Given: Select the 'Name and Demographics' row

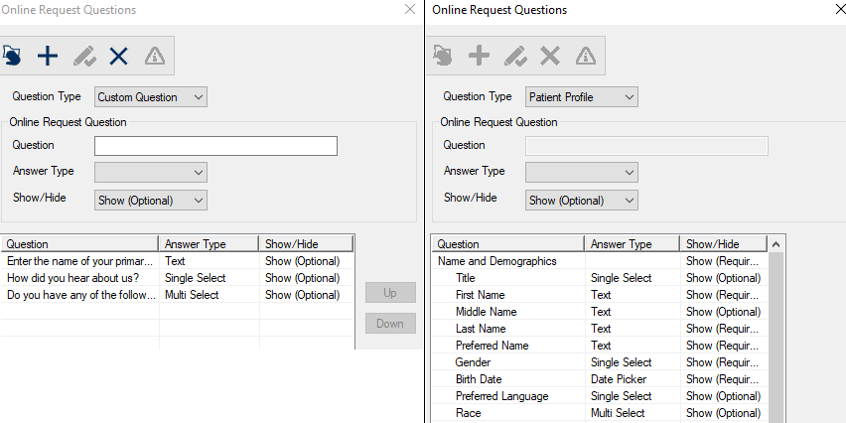Looking at the screenshot, I should 600,261.
